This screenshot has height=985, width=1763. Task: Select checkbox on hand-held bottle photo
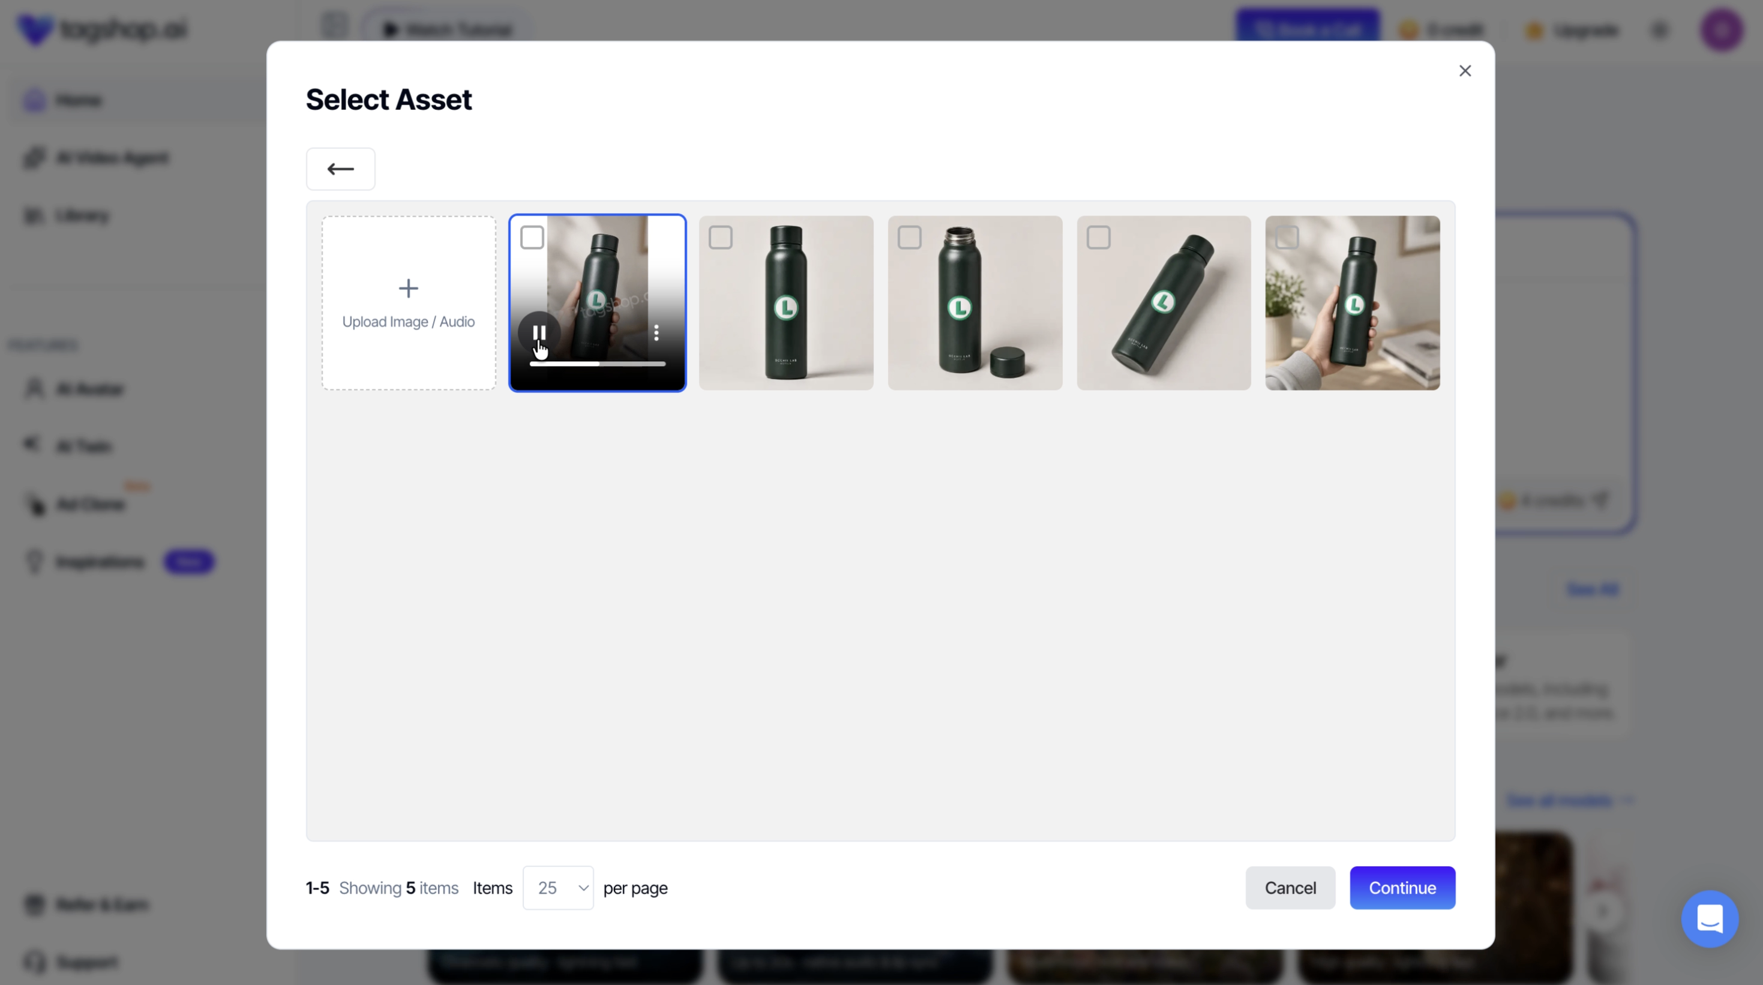tap(1287, 238)
